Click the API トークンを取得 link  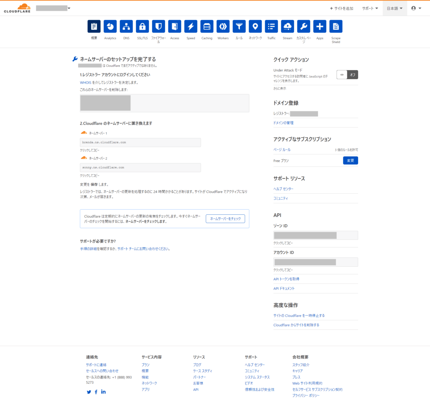tap(286, 279)
